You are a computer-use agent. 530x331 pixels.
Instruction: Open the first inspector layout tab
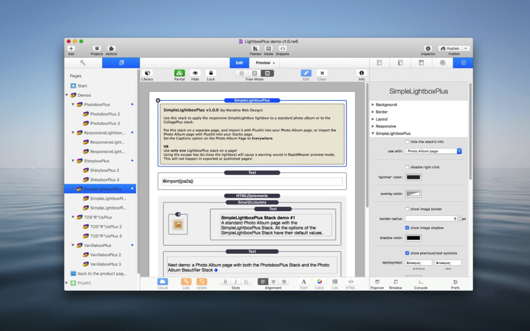tap(379, 63)
